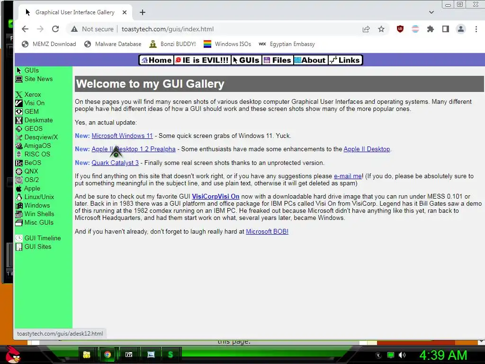The image size is (485, 364).
Task: Open a new browser tab
Action: pos(142,12)
